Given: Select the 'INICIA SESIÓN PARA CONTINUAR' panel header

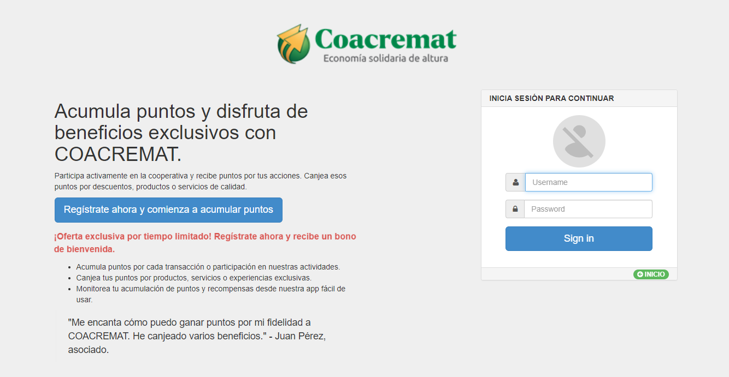Looking at the screenshot, I should (x=579, y=99).
